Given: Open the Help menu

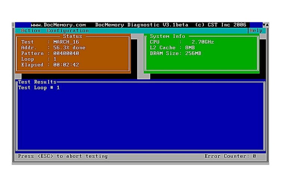Looking at the screenshot, I should coord(256,31).
